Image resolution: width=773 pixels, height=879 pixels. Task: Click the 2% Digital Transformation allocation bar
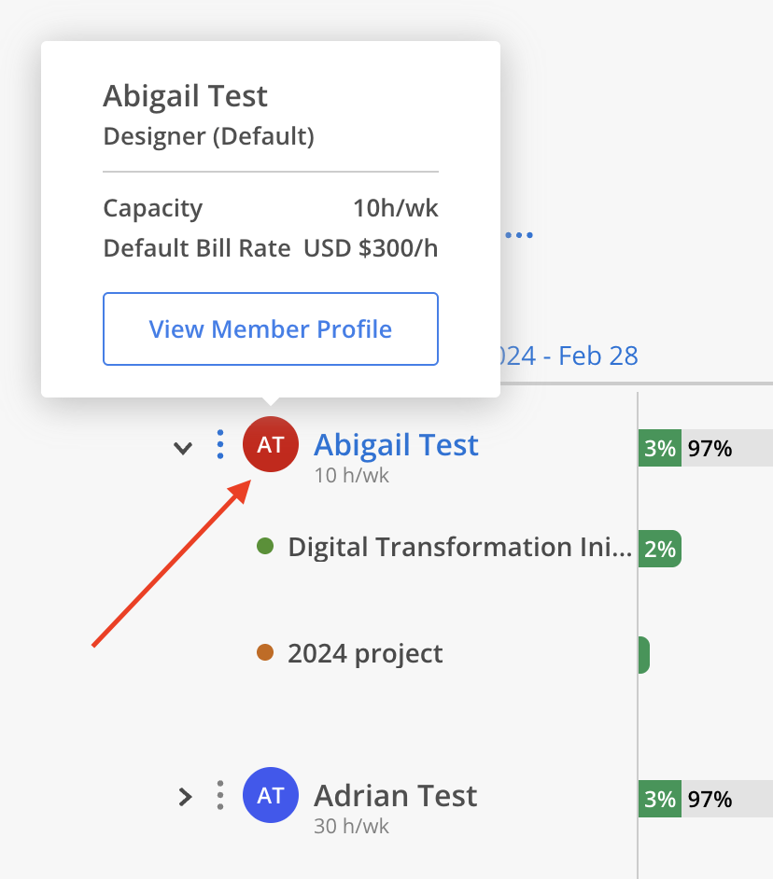tap(659, 549)
